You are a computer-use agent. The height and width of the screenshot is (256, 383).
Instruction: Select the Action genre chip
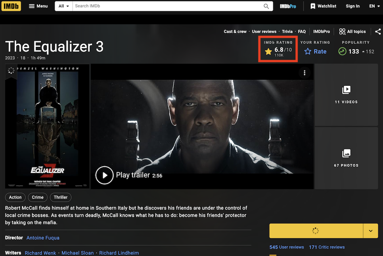(15, 197)
